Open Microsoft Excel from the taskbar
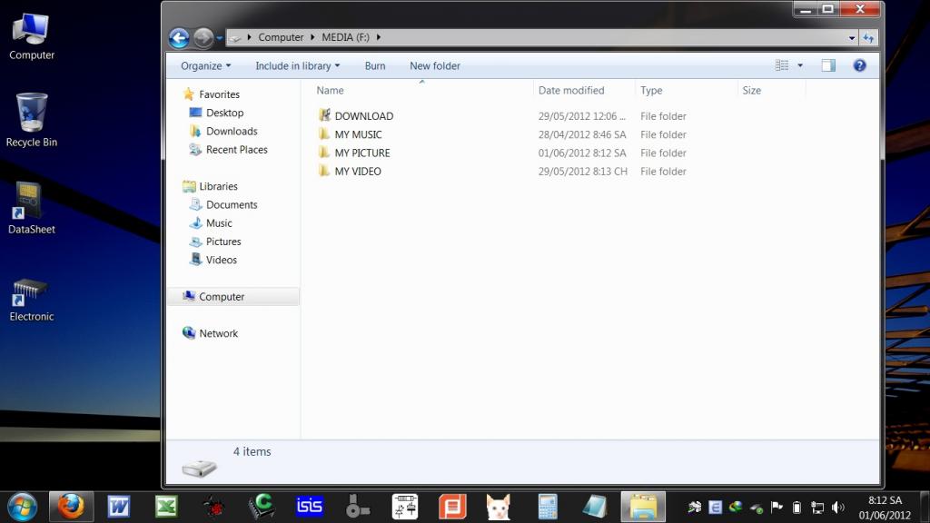Screen dimensions: 930x523 pos(166,507)
